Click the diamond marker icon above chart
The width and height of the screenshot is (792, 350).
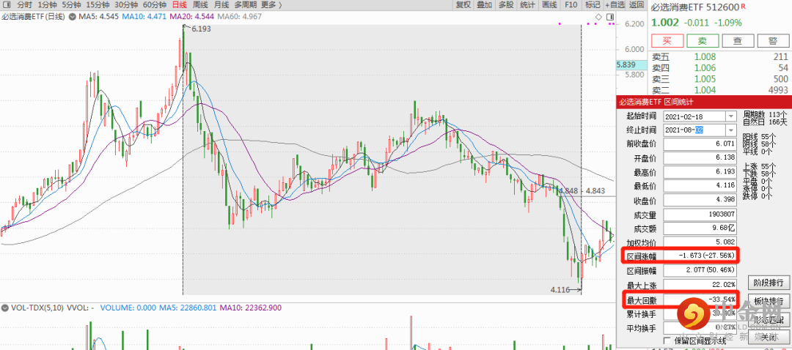pyautogui.click(x=598, y=17)
